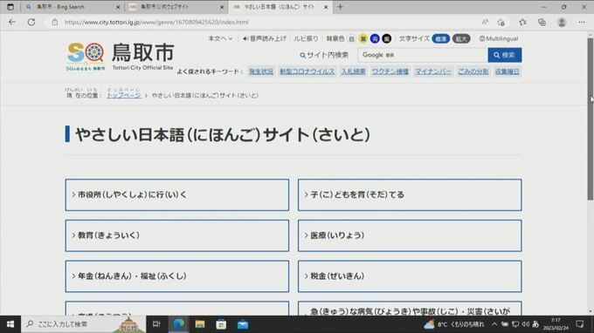The image size is (594, 333).
Task: Open the Windows Start menu
Action: (x=10, y=324)
